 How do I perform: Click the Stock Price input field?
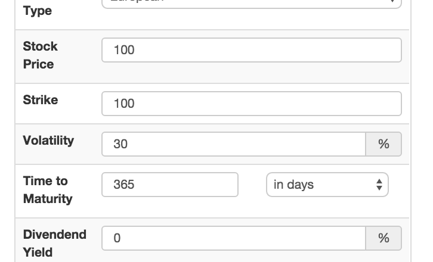click(251, 50)
